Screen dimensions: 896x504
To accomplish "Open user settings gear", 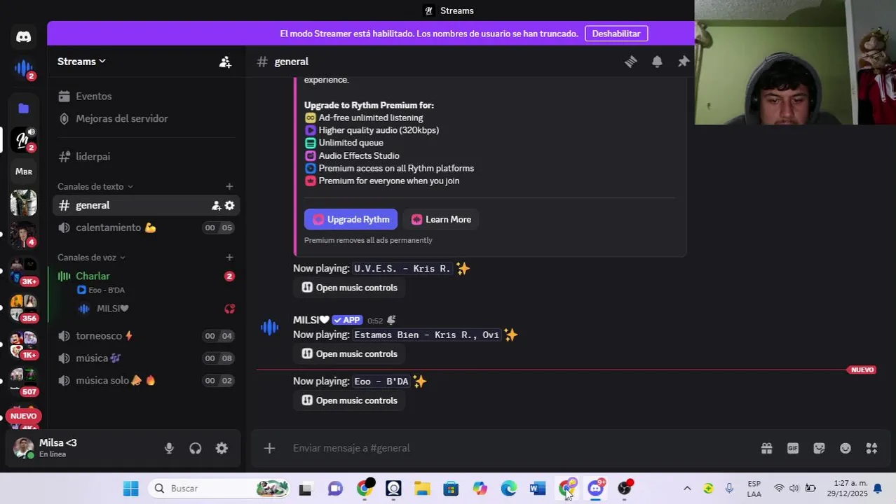I will click(222, 449).
